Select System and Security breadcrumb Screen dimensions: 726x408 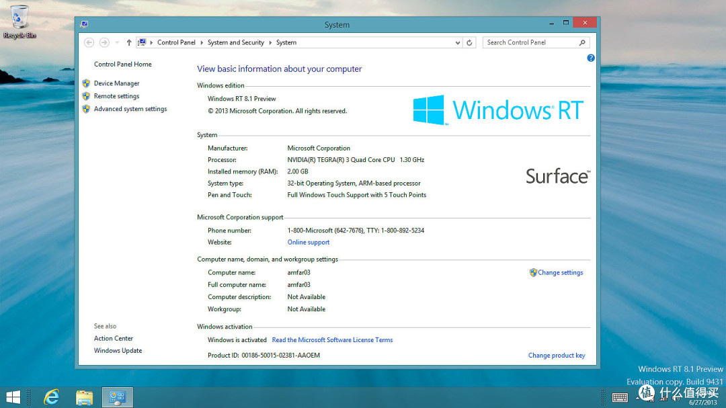[236, 42]
